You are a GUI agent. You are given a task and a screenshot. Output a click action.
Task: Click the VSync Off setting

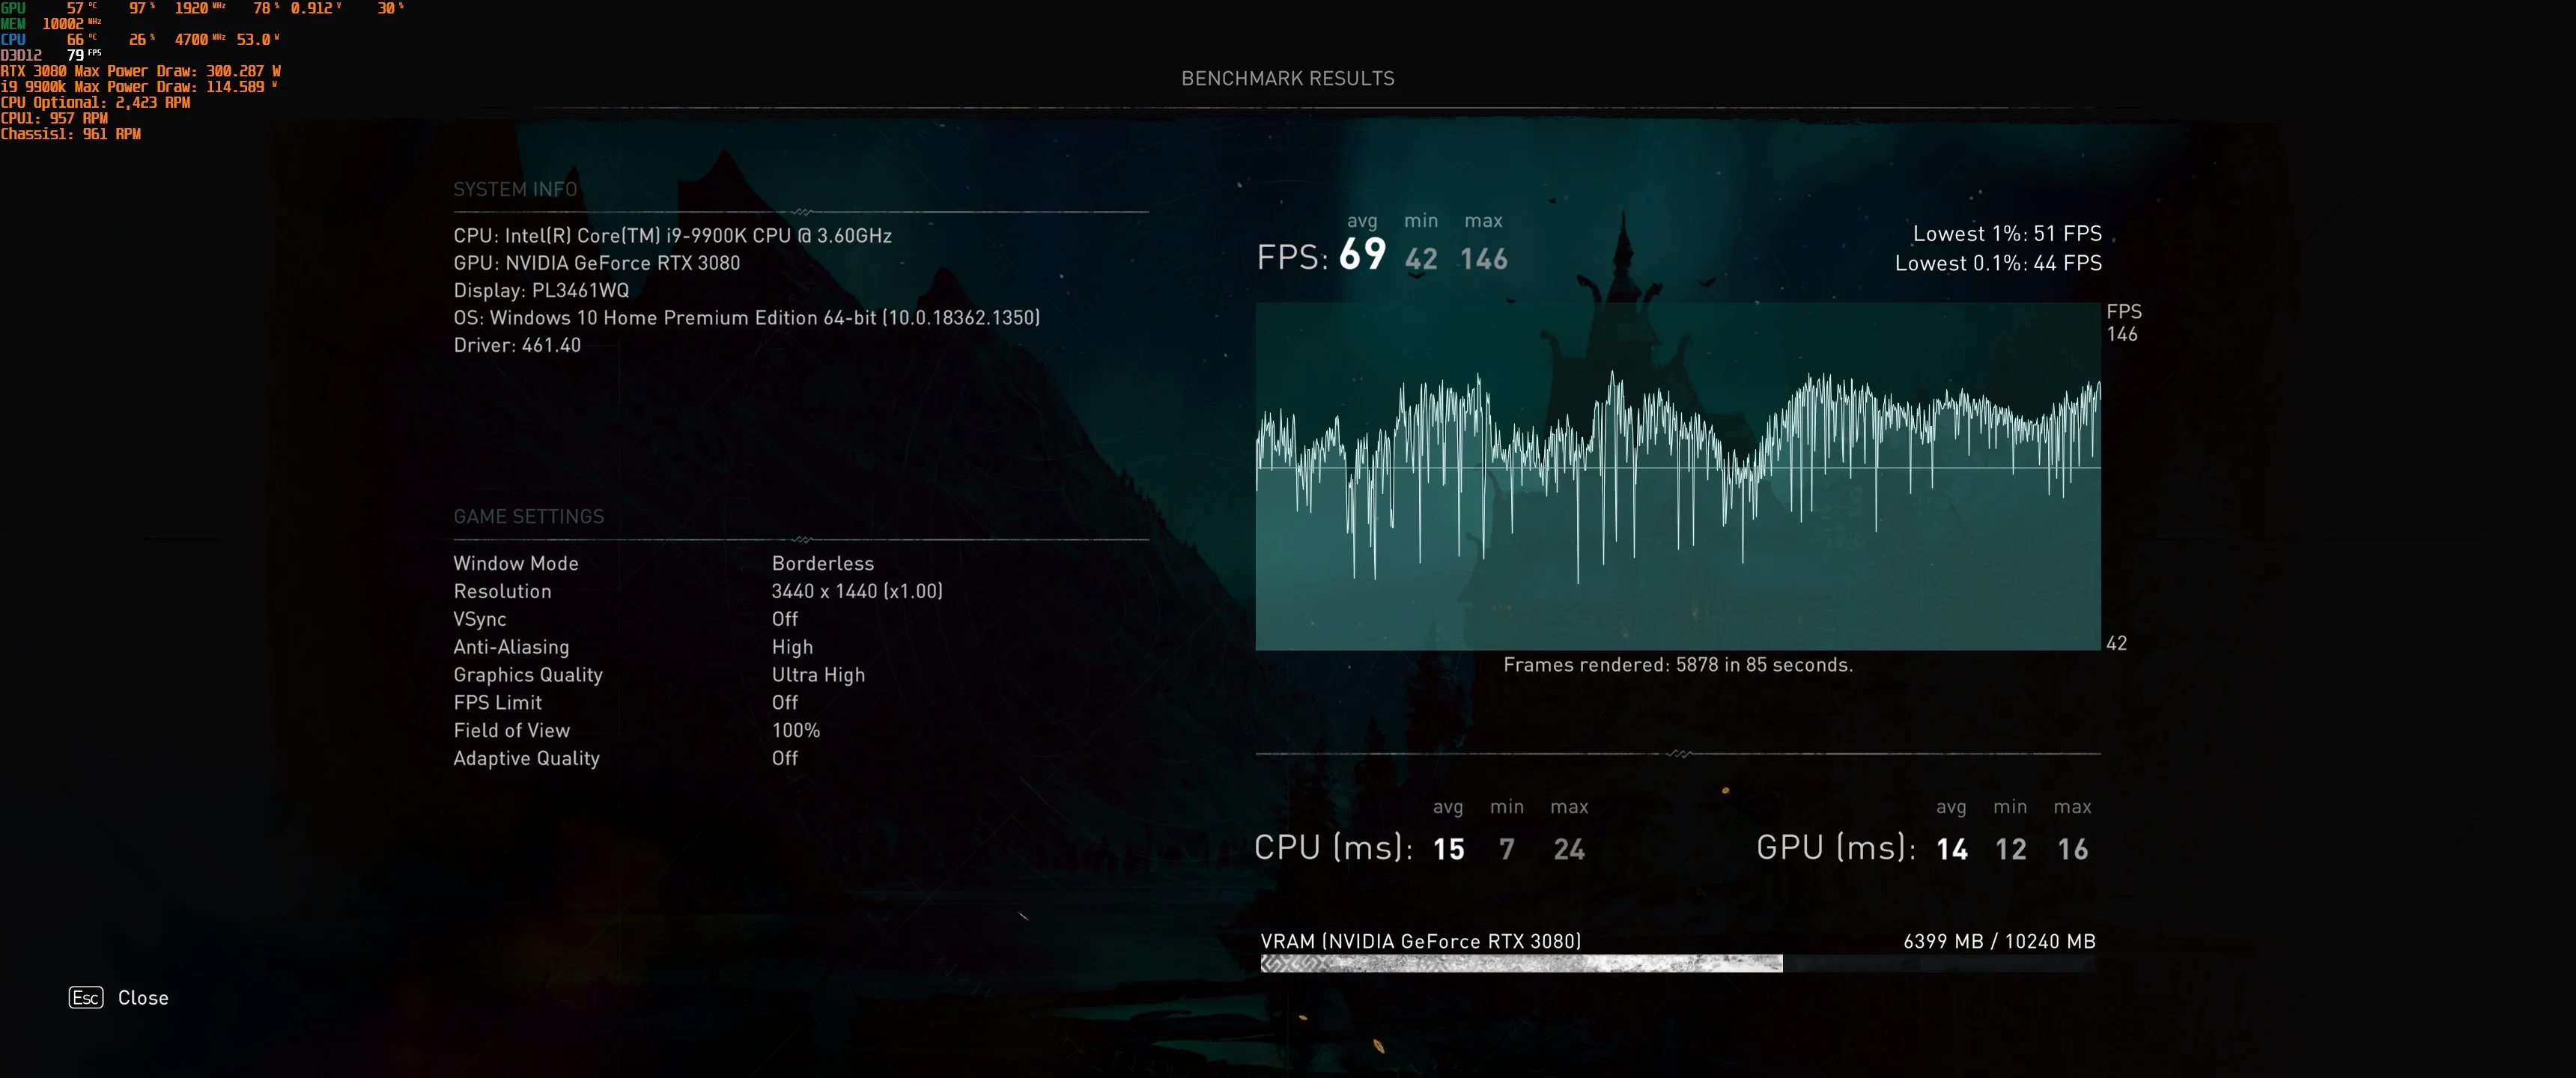point(785,619)
